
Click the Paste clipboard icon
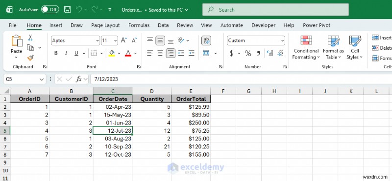[17, 41]
